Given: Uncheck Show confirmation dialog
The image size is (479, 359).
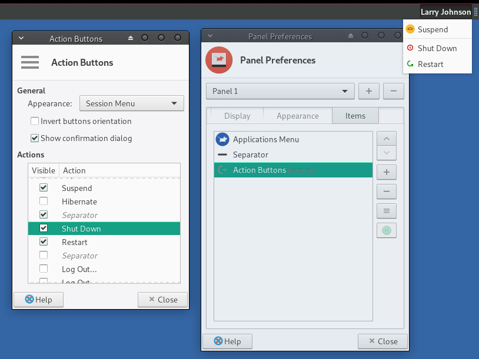Looking at the screenshot, I should [35, 139].
